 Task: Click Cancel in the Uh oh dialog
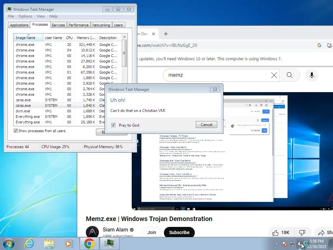[x=206, y=125]
